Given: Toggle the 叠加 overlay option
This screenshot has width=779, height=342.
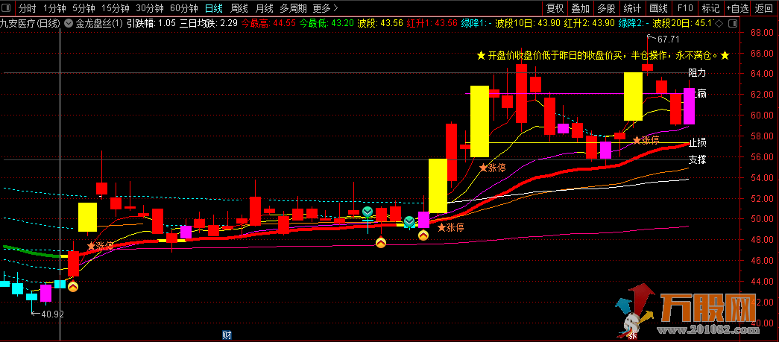Looking at the screenshot, I should 579,8.
